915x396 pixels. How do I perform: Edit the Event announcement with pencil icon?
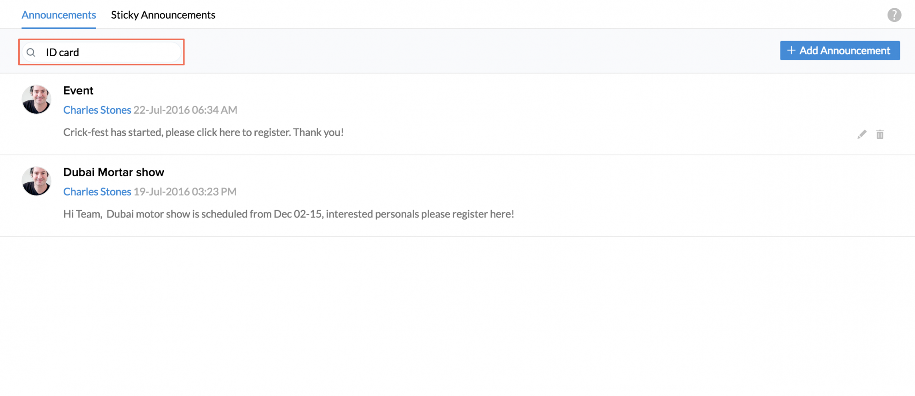point(862,134)
